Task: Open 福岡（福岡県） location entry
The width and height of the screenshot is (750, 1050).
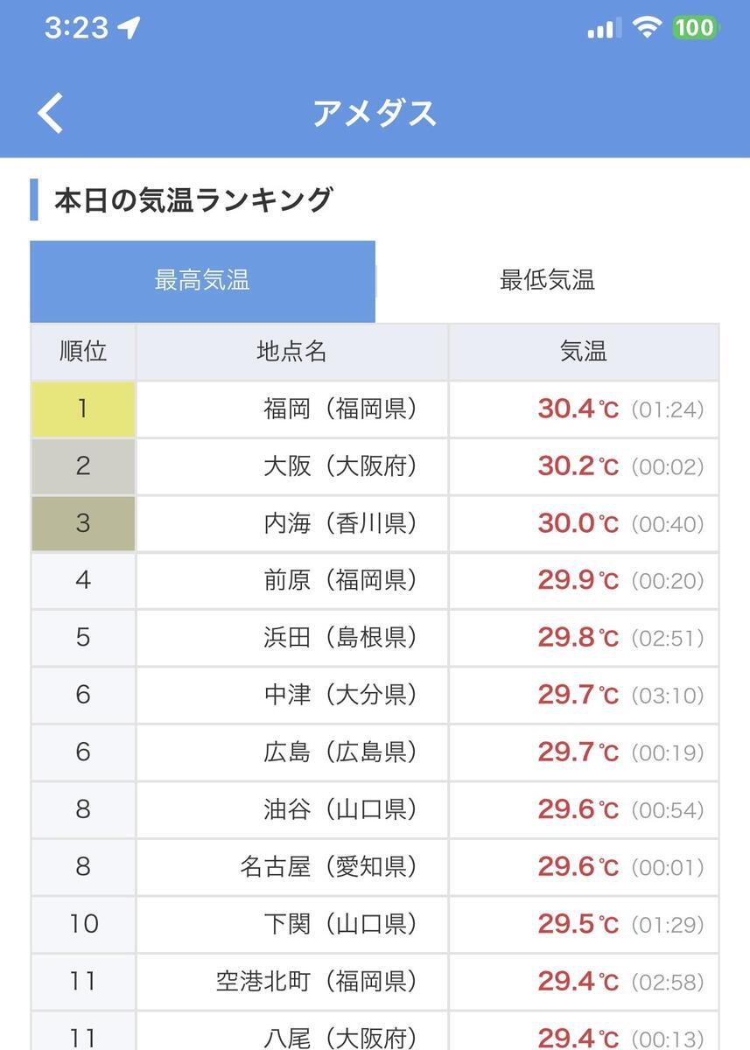Action: point(340,409)
